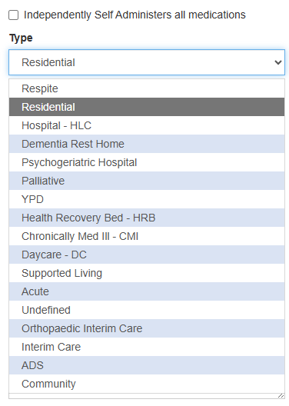
Task: Click the Type dropdown chevron arrow
Action: (x=278, y=62)
